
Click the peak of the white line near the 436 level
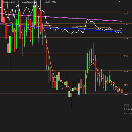tap(87, 19)
